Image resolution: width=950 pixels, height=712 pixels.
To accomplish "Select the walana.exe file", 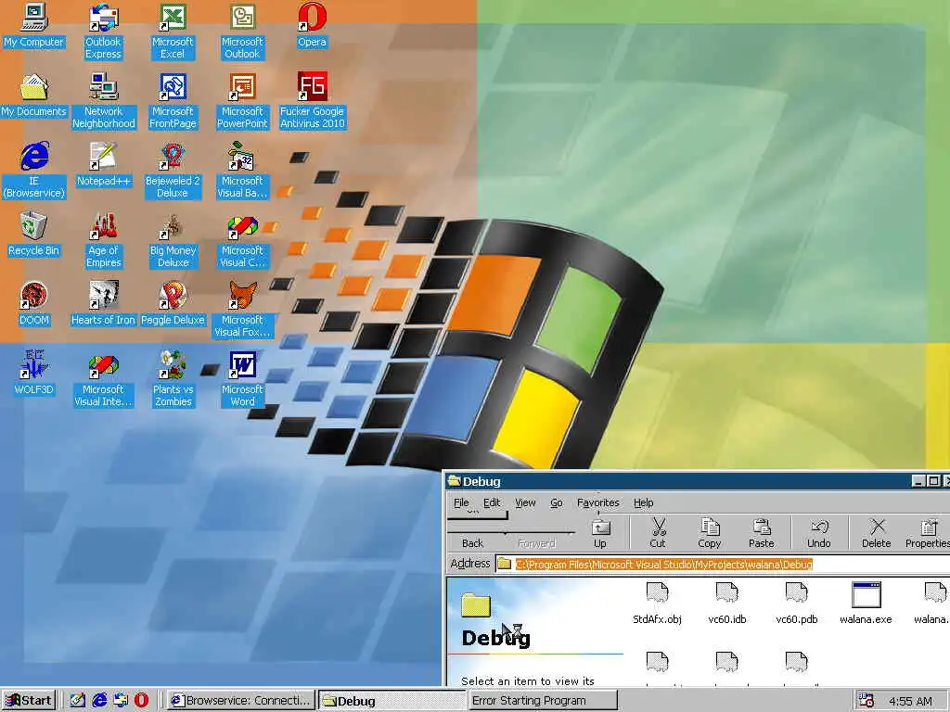I will (x=866, y=603).
